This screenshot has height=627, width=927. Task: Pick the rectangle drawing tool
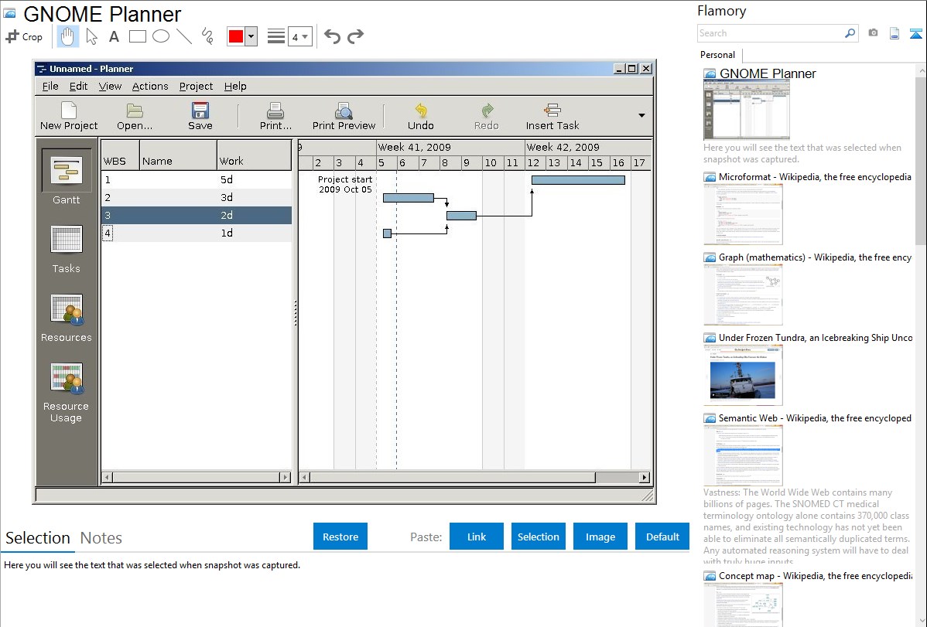click(137, 36)
